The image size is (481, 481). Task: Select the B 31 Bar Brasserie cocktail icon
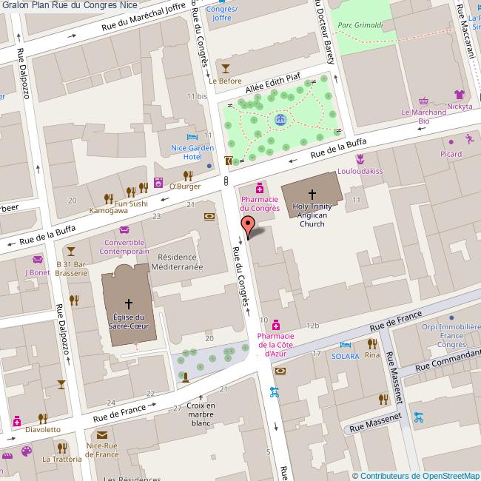71,252
